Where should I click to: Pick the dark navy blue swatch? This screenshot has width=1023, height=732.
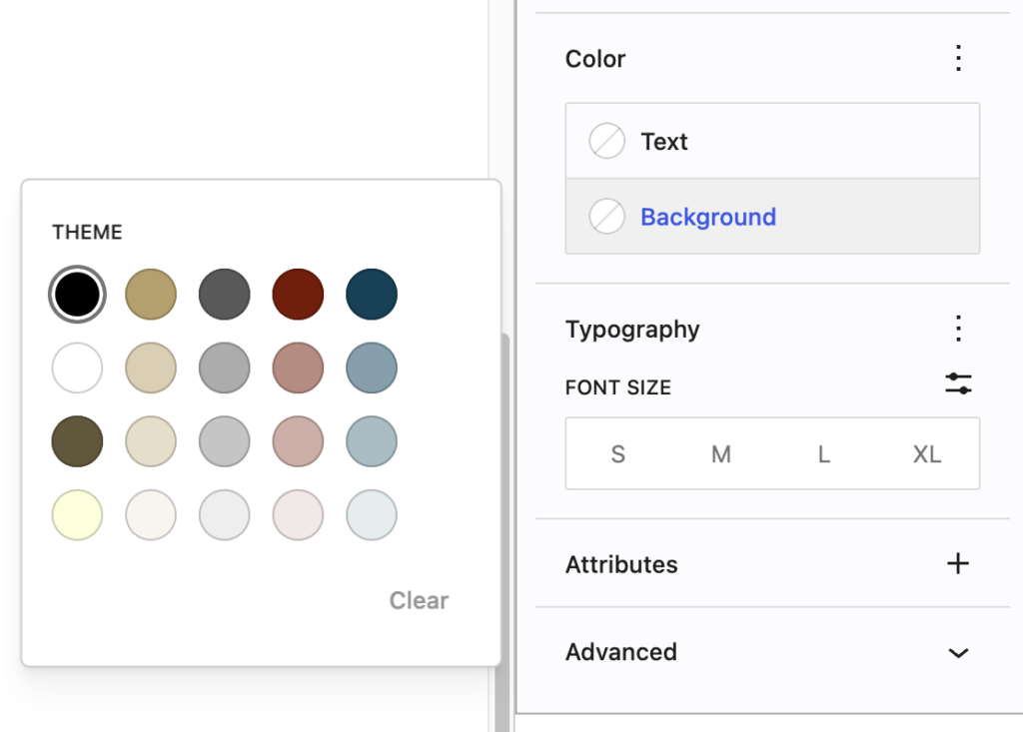(372, 295)
